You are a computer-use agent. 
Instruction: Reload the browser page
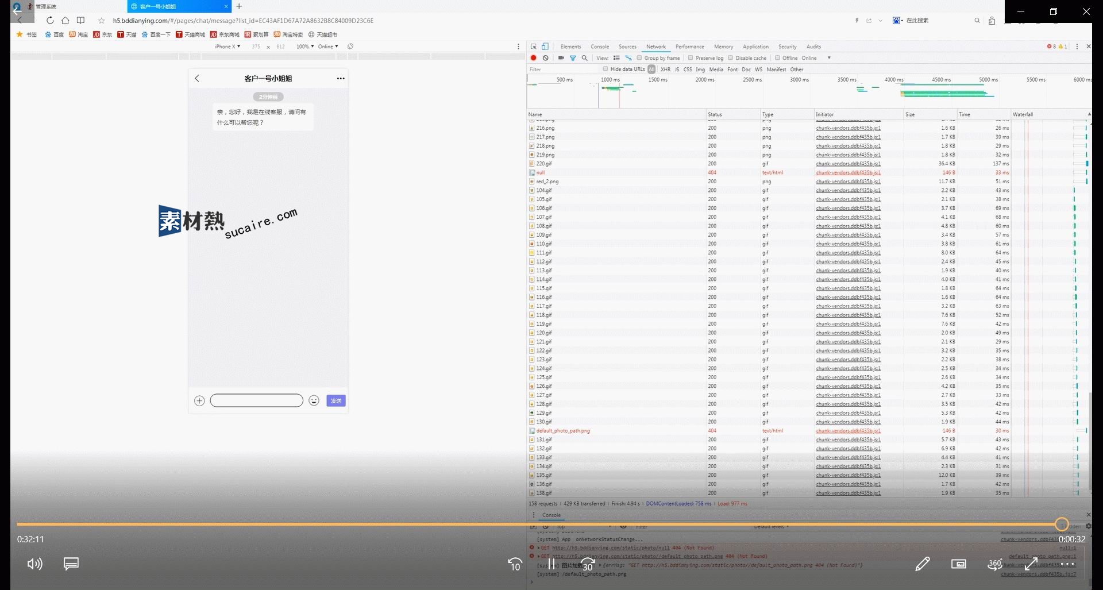(x=50, y=20)
